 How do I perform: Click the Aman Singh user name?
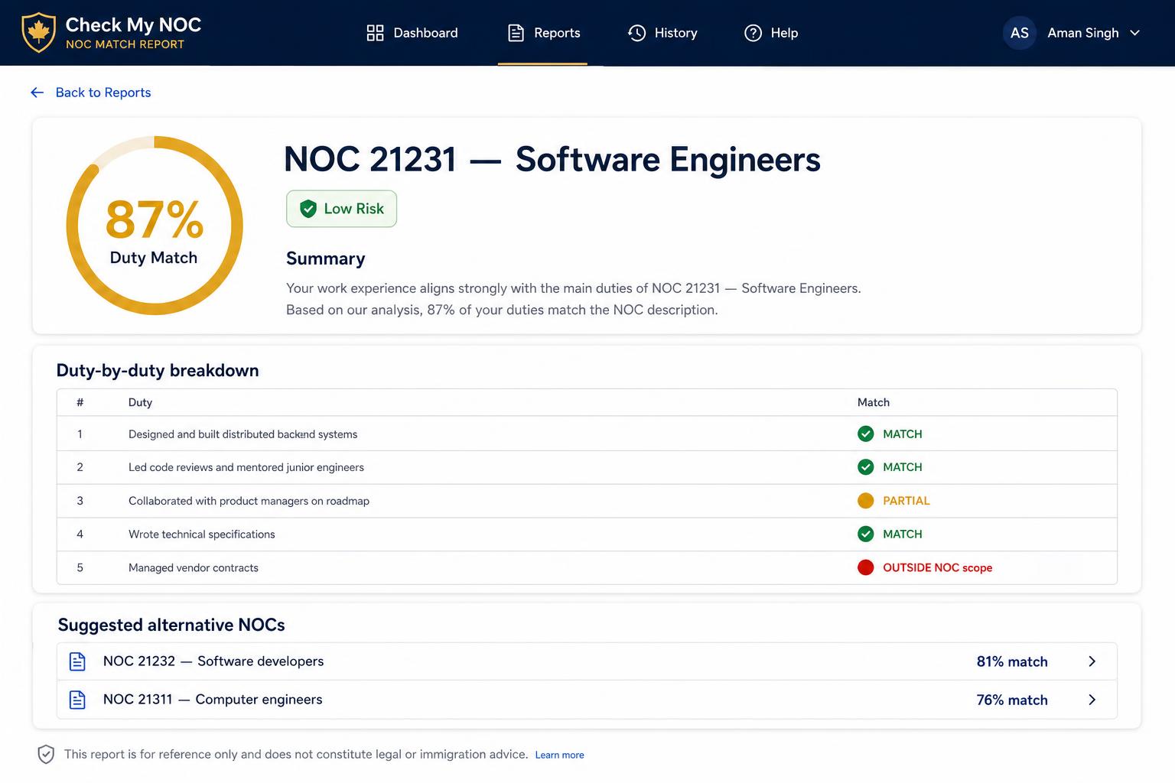click(x=1082, y=33)
